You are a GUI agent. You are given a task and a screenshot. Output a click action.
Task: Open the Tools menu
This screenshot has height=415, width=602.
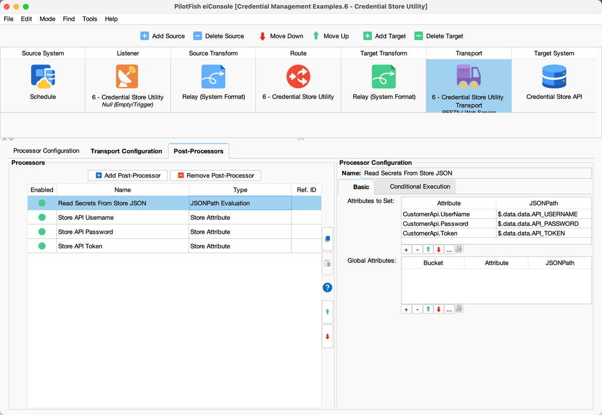pos(90,19)
